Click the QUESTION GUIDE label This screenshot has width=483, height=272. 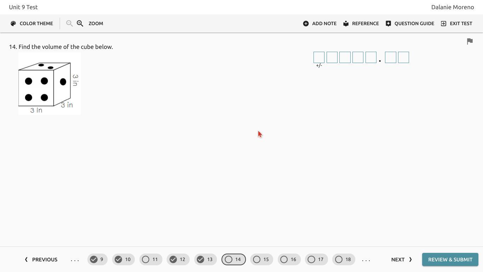414,23
